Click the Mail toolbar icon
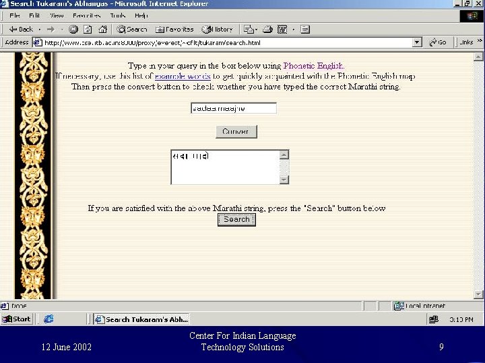Viewport: 485px width, 363px height. coord(249,30)
